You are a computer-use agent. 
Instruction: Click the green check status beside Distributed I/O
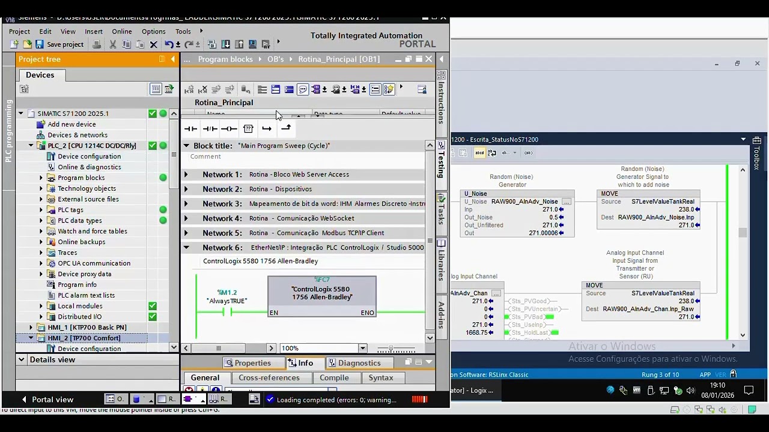[153, 317]
